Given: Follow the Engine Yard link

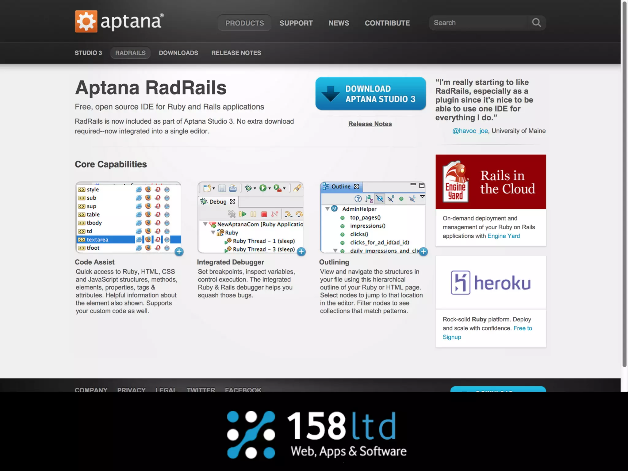Looking at the screenshot, I should pos(504,236).
